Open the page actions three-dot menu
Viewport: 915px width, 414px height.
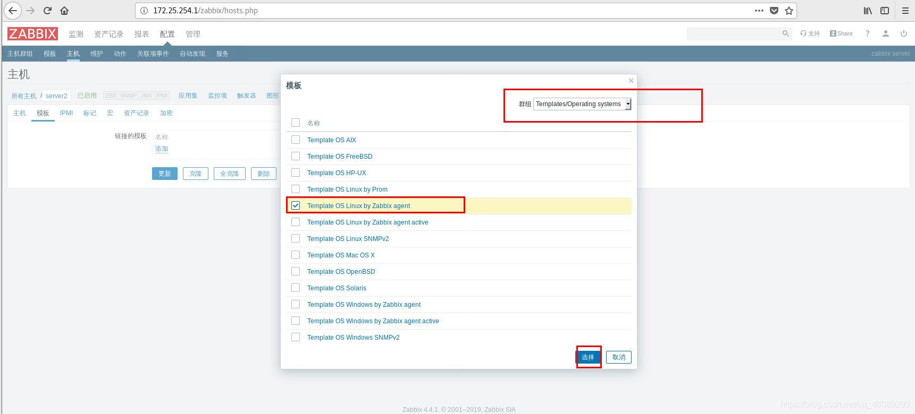click(759, 11)
